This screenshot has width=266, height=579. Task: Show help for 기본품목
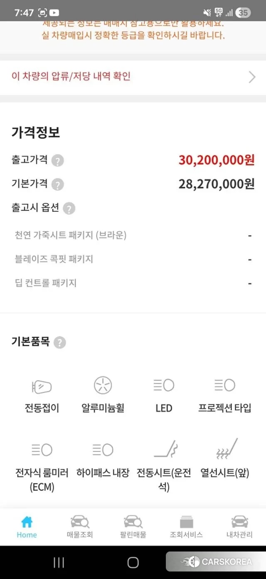[x=60, y=343]
